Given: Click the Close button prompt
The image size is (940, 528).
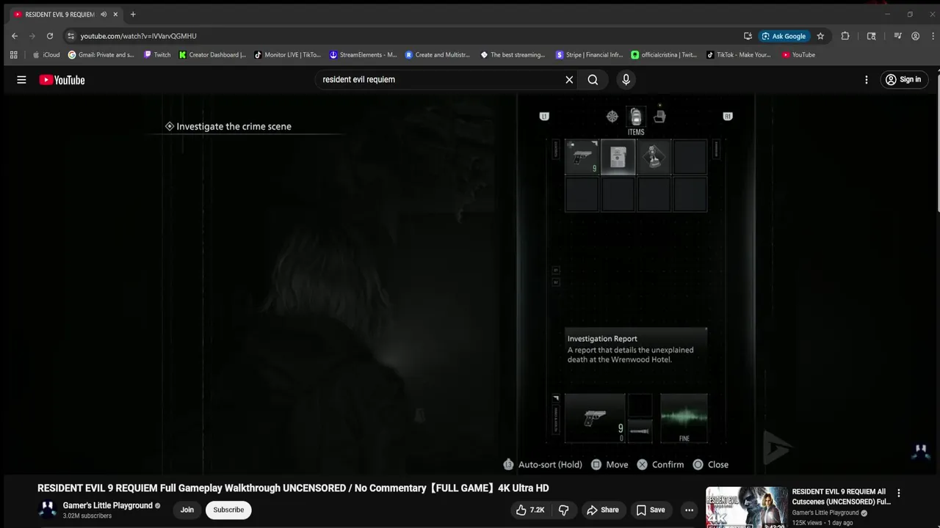Looking at the screenshot, I should 711,464.
